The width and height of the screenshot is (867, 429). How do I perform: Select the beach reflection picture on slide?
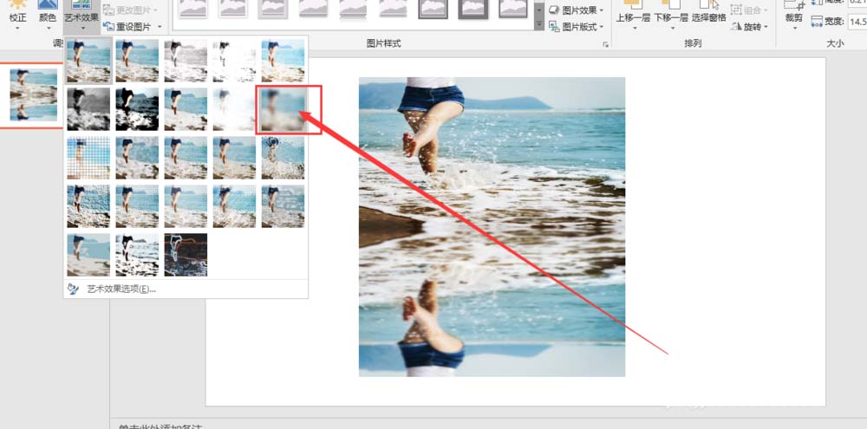(492, 227)
